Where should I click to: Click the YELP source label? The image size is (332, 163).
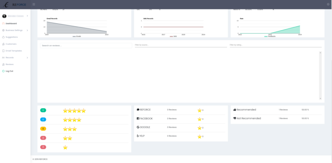tap(142, 136)
